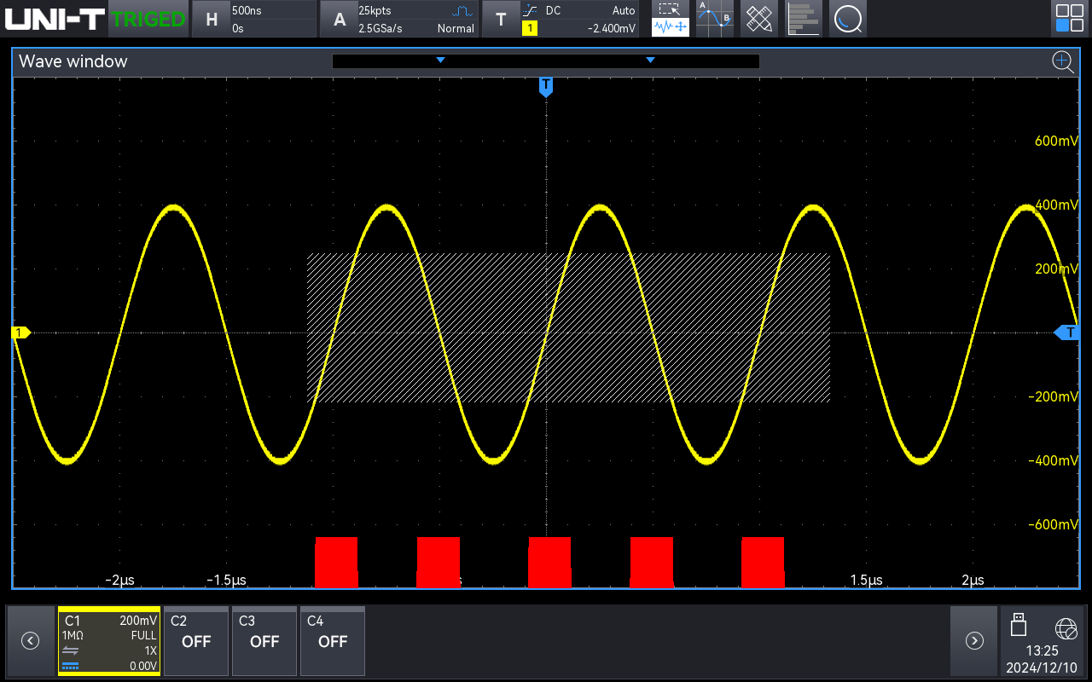Click the search magnifier icon in toolbar
Image resolution: width=1092 pixels, height=682 pixels.
tap(847, 19)
